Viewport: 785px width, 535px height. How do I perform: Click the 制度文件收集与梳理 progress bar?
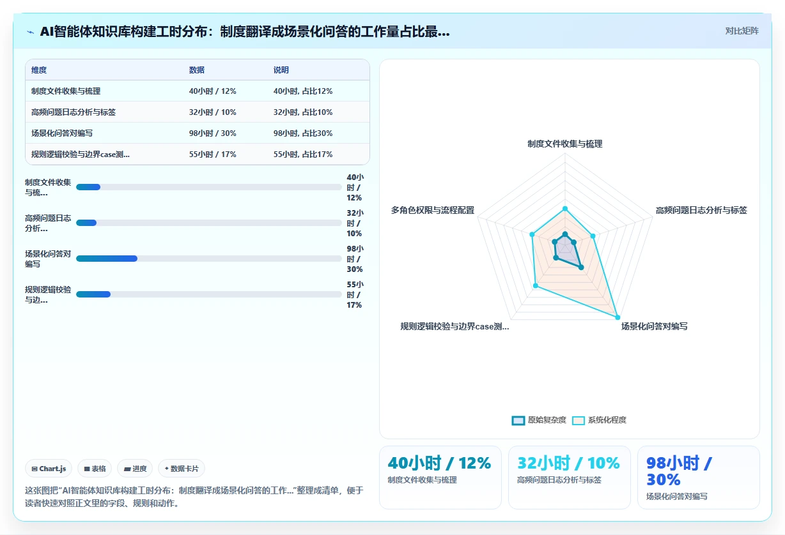click(208, 187)
